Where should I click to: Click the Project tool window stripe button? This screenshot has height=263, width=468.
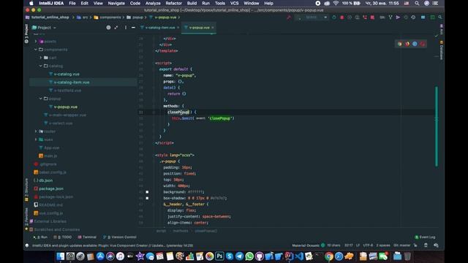pos(26,33)
